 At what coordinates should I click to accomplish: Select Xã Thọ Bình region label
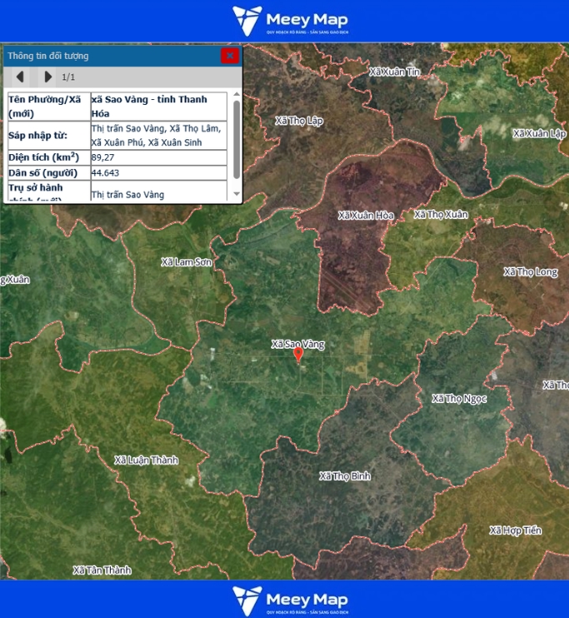pos(345,476)
